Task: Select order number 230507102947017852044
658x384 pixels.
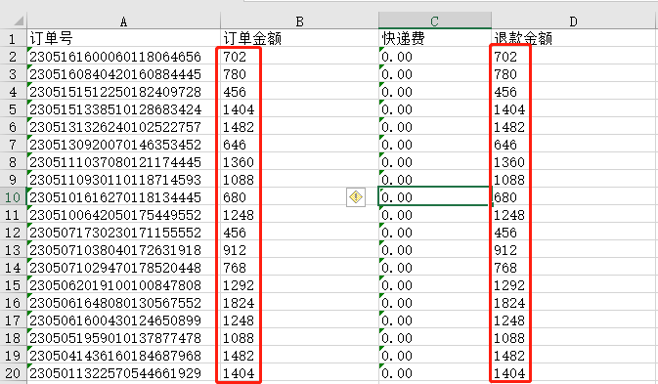Action: pyautogui.click(x=123, y=268)
